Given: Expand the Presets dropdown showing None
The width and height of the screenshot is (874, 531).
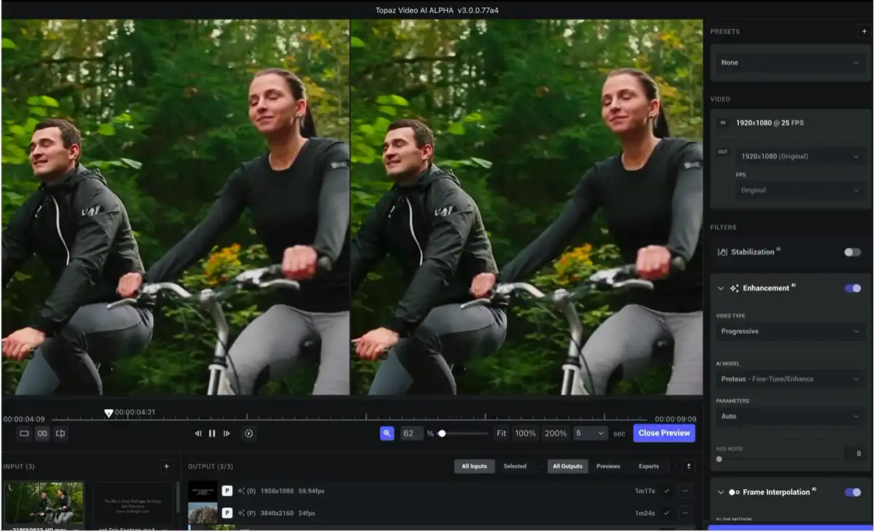Looking at the screenshot, I should click(790, 63).
